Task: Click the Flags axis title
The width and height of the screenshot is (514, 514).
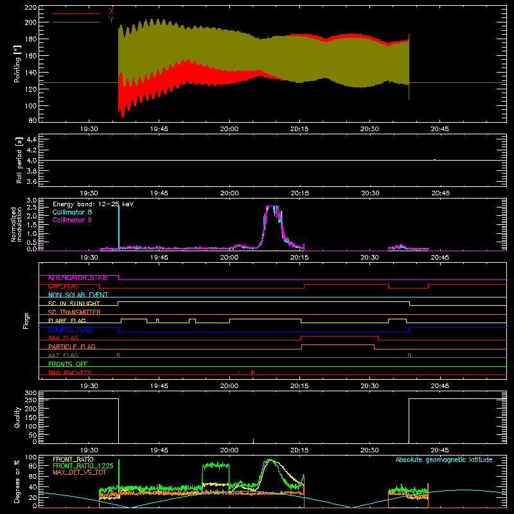Action: point(26,321)
